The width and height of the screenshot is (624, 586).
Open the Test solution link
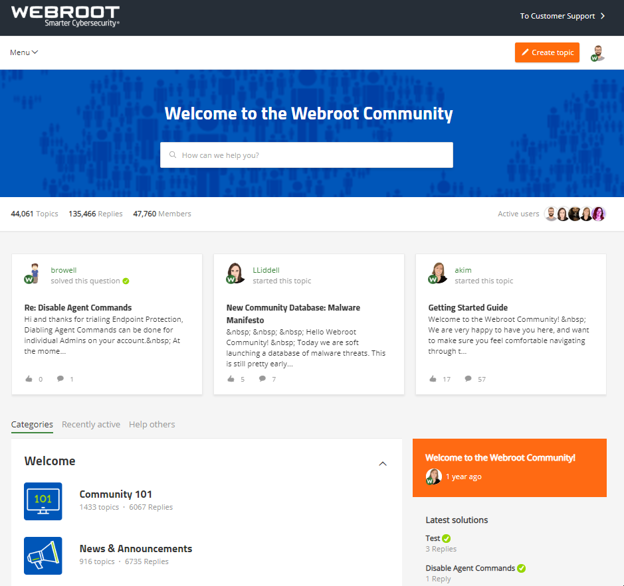(433, 538)
